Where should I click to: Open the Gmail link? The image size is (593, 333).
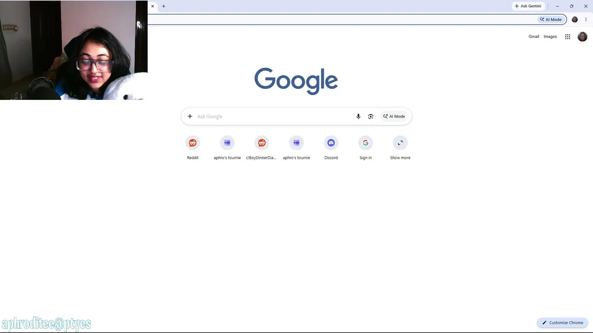534,37
